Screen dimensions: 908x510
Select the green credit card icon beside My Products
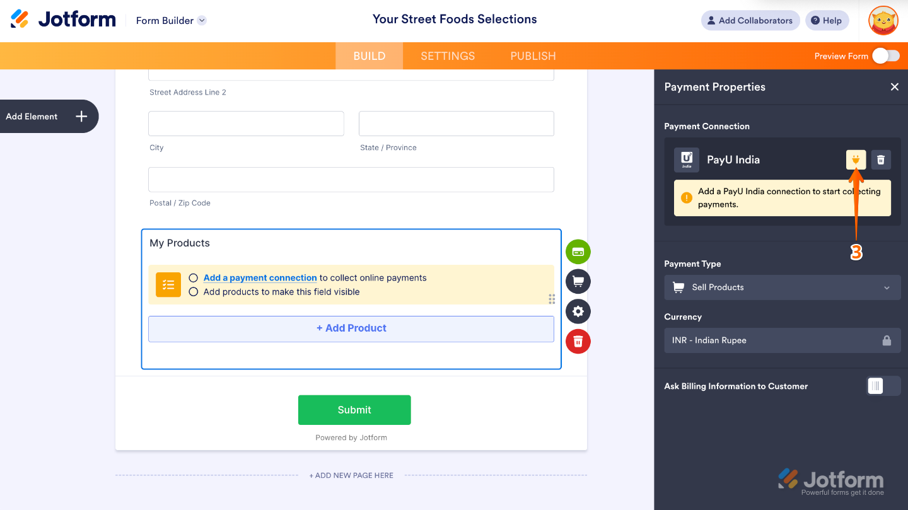pyautogui.click(x=578, y=252)
